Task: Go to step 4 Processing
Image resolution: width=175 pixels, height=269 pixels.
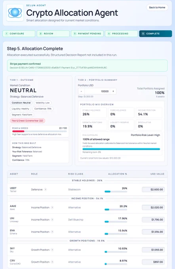Action: [x=122, y=34]
